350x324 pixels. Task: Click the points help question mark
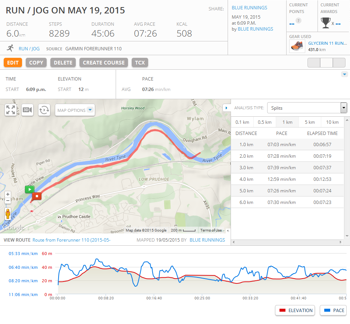[x=298, y=21]
